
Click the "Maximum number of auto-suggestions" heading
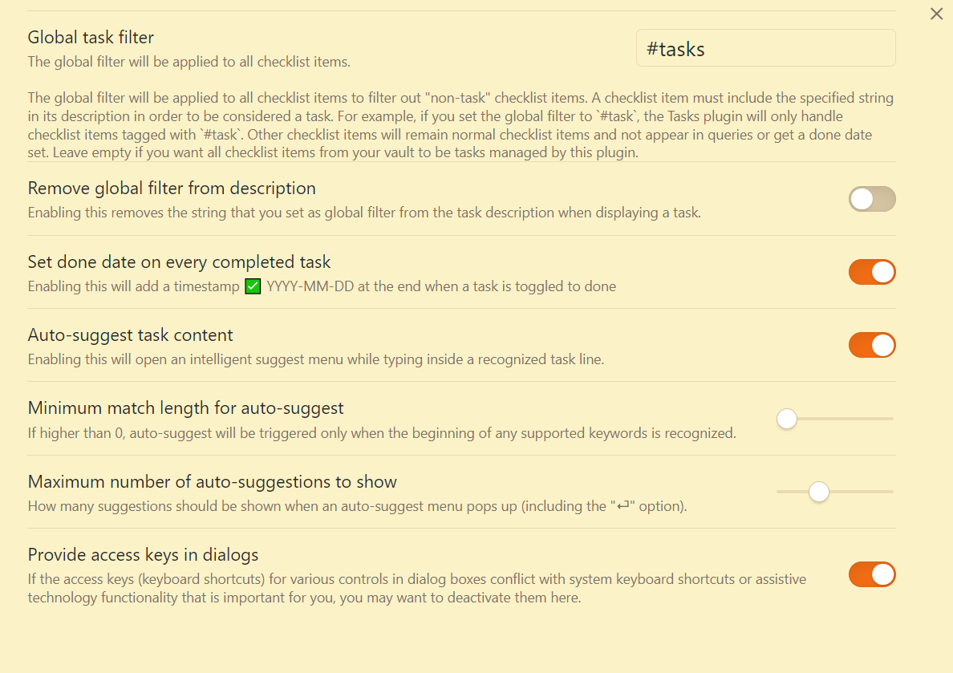tap(213, 481)
